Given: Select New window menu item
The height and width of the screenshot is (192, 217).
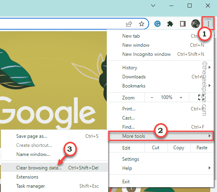Looking at the screenshot, I should pos(161,45).
